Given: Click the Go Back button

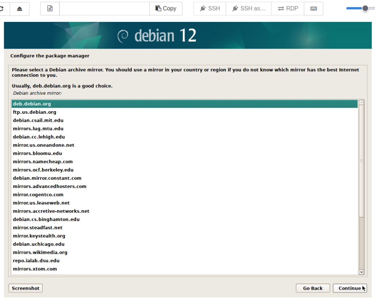Looking at the screenshot, I should point(313,288).
